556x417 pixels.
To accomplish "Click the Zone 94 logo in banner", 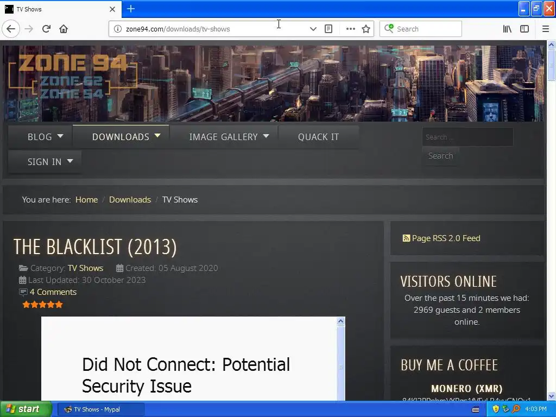I will pyautogui.click(x=73, y=76).
